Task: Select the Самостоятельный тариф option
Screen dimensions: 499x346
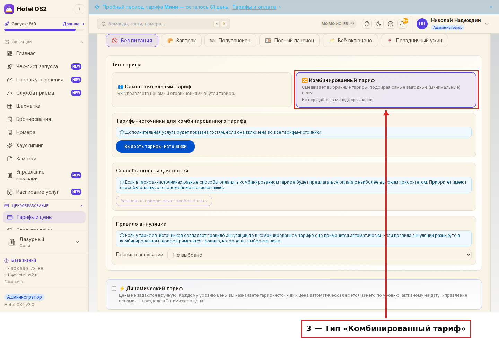Action: tap(202, 90)
